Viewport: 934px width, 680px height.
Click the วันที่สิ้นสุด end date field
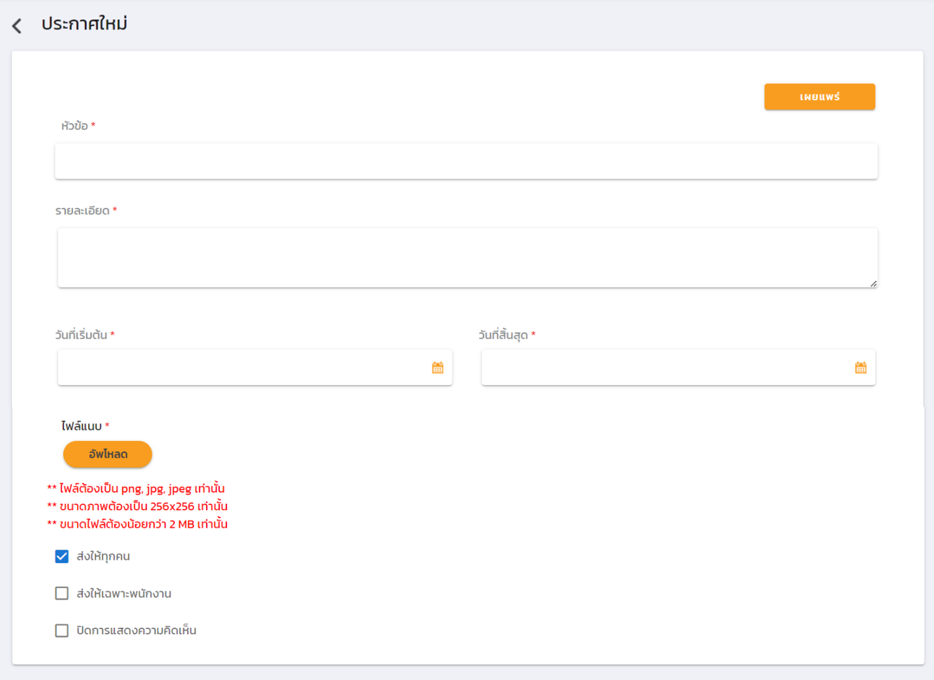666,367
